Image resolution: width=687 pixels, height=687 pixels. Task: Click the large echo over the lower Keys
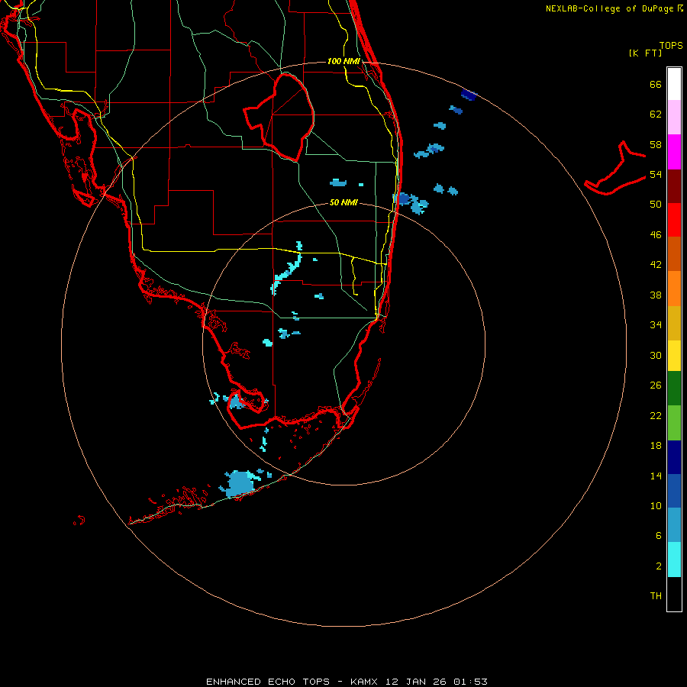tap(241, 483)
